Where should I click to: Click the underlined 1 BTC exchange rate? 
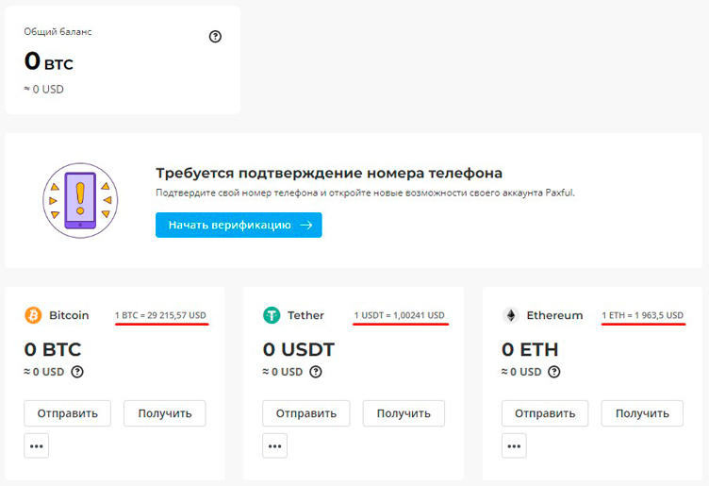(x=160, y=315)
